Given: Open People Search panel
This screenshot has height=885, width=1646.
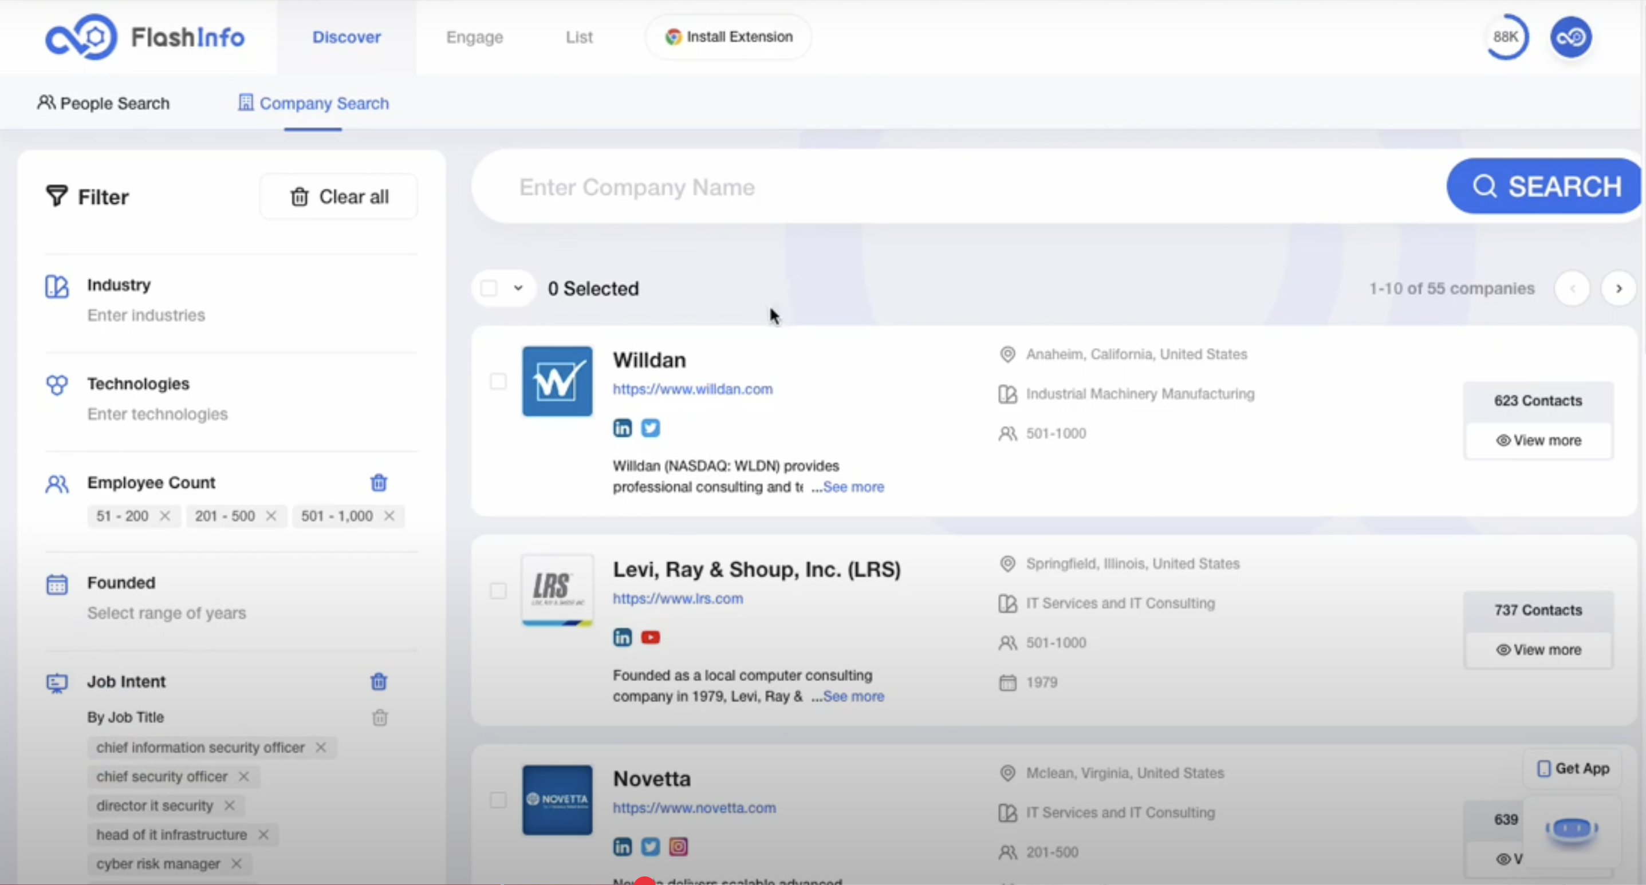Looking at the screenshot, I should (x=105, y=102).
